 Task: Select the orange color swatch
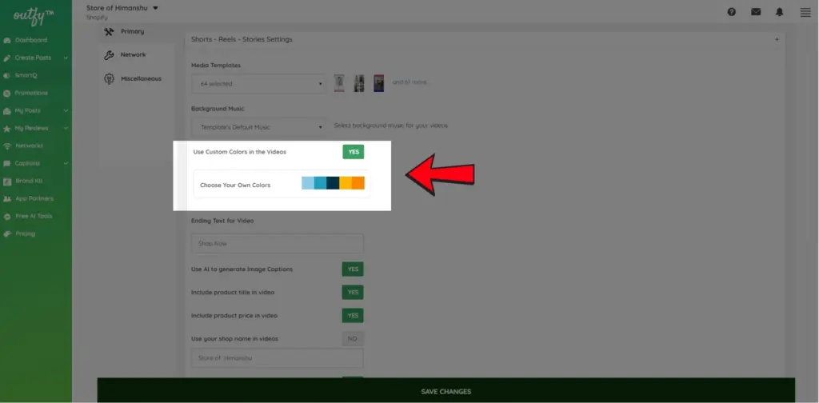point(358,184)
